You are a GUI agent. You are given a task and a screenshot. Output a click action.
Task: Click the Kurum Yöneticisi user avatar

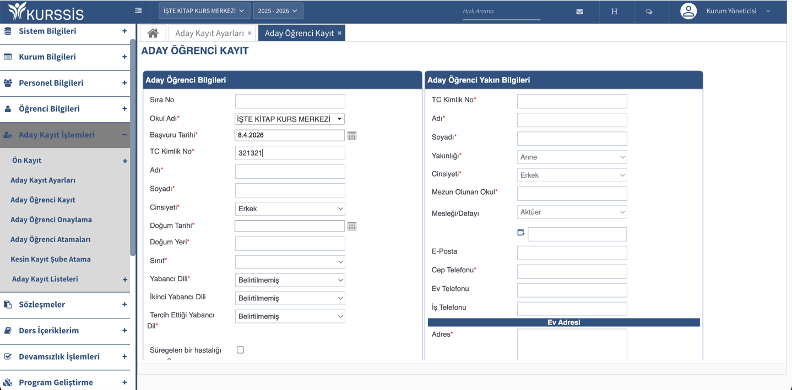[x=688, y=11]
